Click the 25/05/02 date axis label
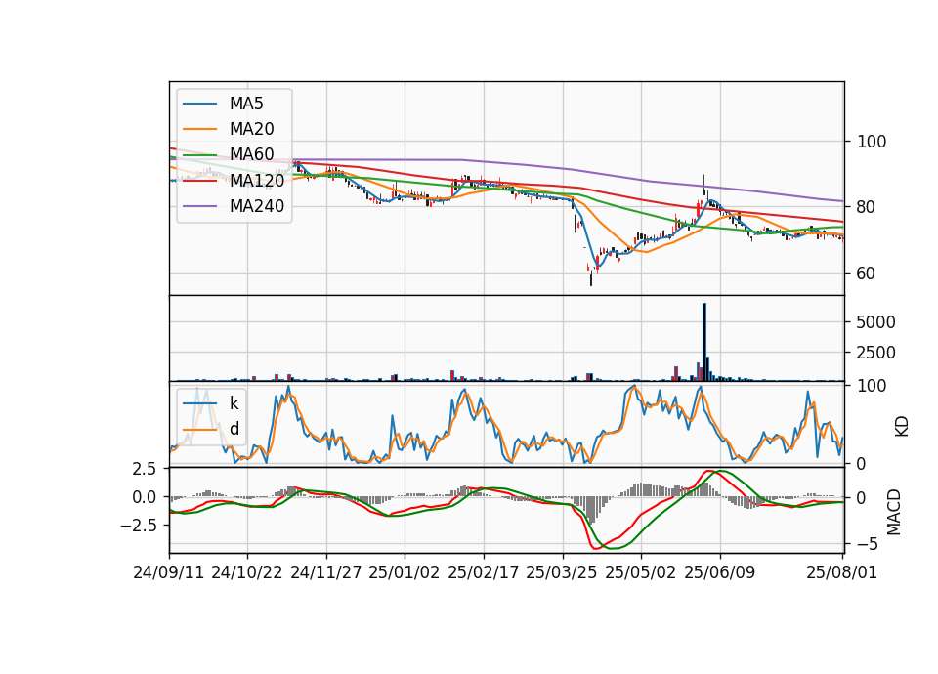This screenshot has height=674, width=938. pyautogui.click(x=640, y=572)
